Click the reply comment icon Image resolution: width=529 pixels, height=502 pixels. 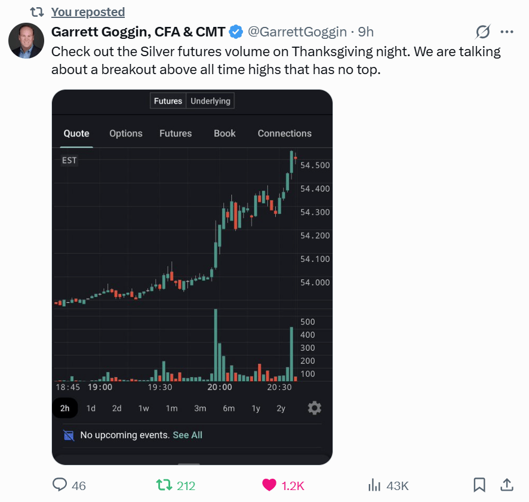(x=60, y=485)
